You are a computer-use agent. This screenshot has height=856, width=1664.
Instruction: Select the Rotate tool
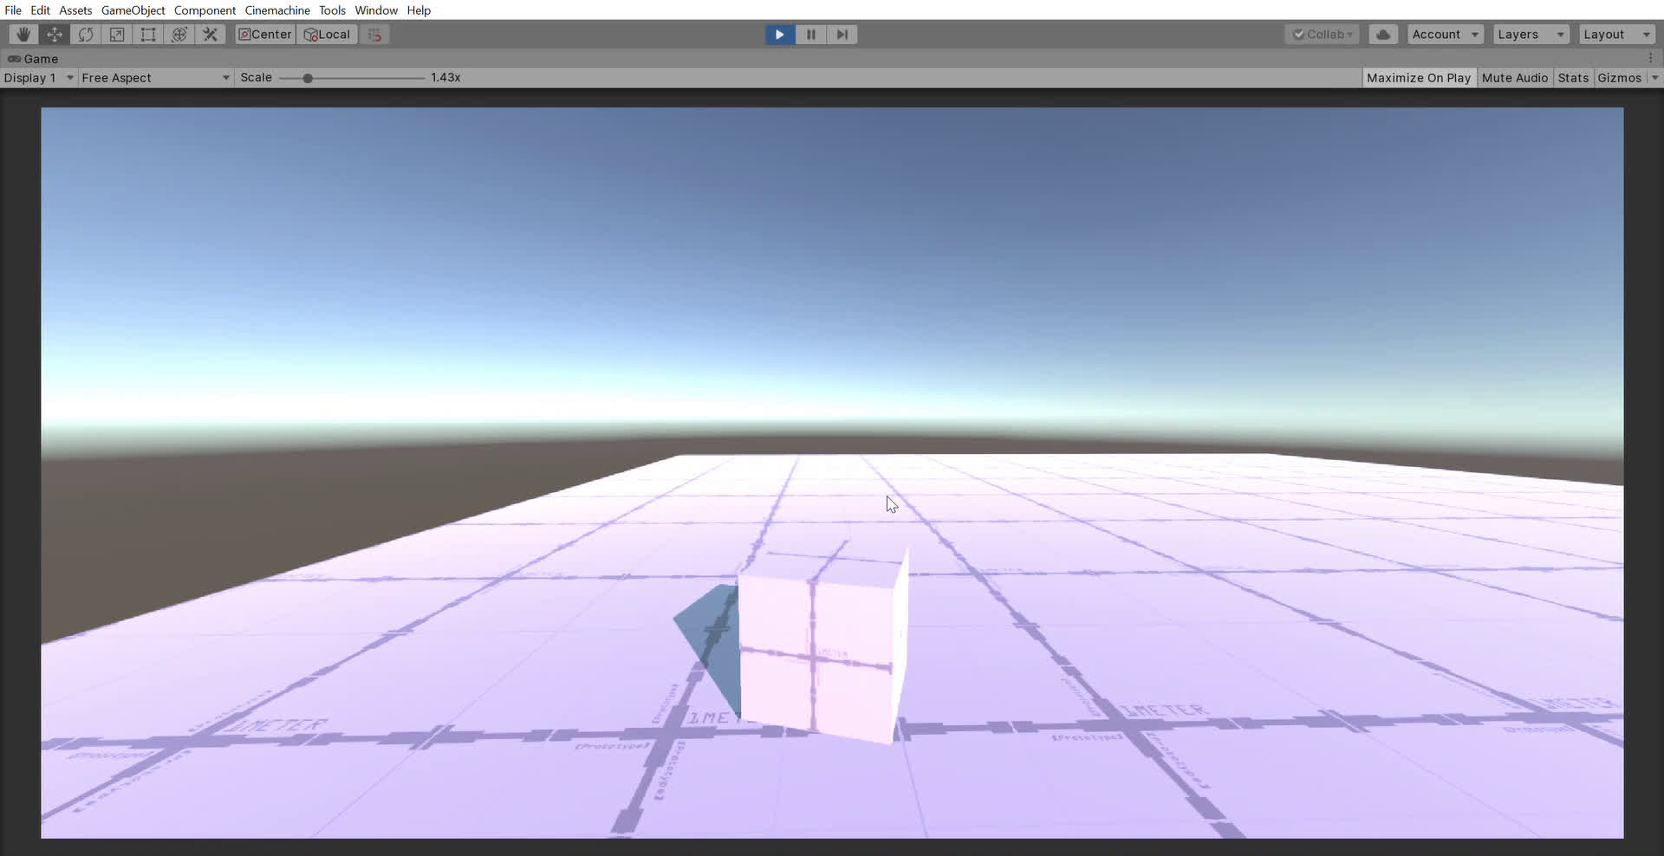[86, 35]
